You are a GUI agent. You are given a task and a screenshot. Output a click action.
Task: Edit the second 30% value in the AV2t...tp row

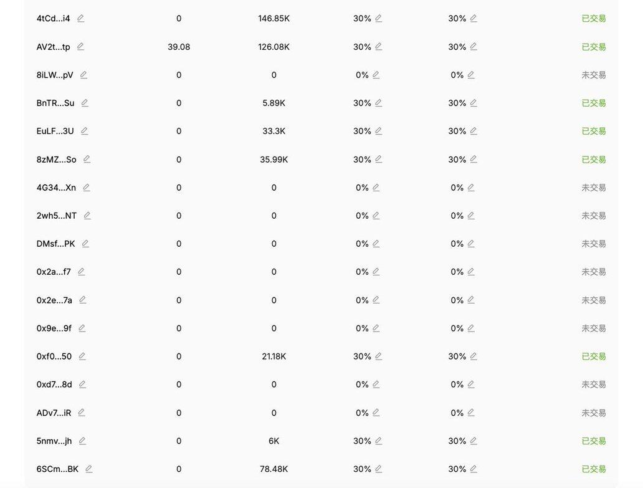(474, 47)
